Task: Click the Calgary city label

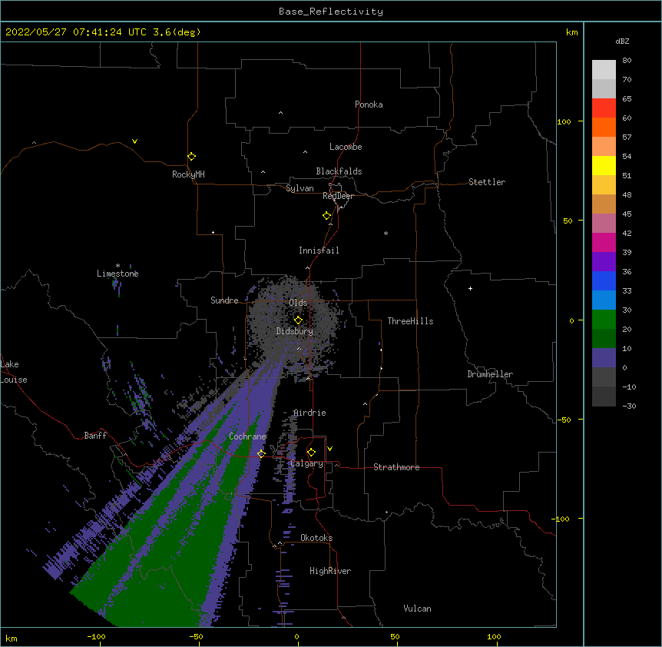Action: click(x=306, y=463)
